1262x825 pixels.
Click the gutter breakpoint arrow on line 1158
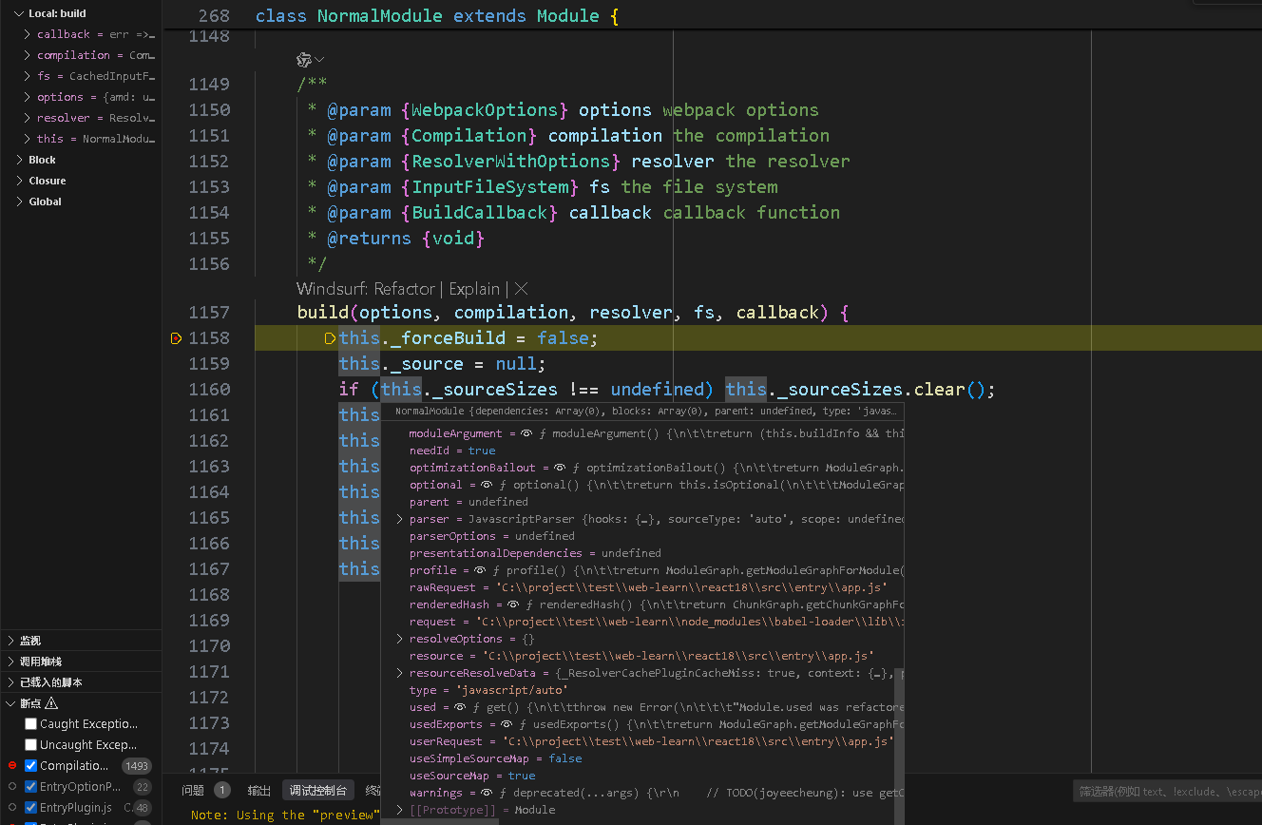click(176, 338)
